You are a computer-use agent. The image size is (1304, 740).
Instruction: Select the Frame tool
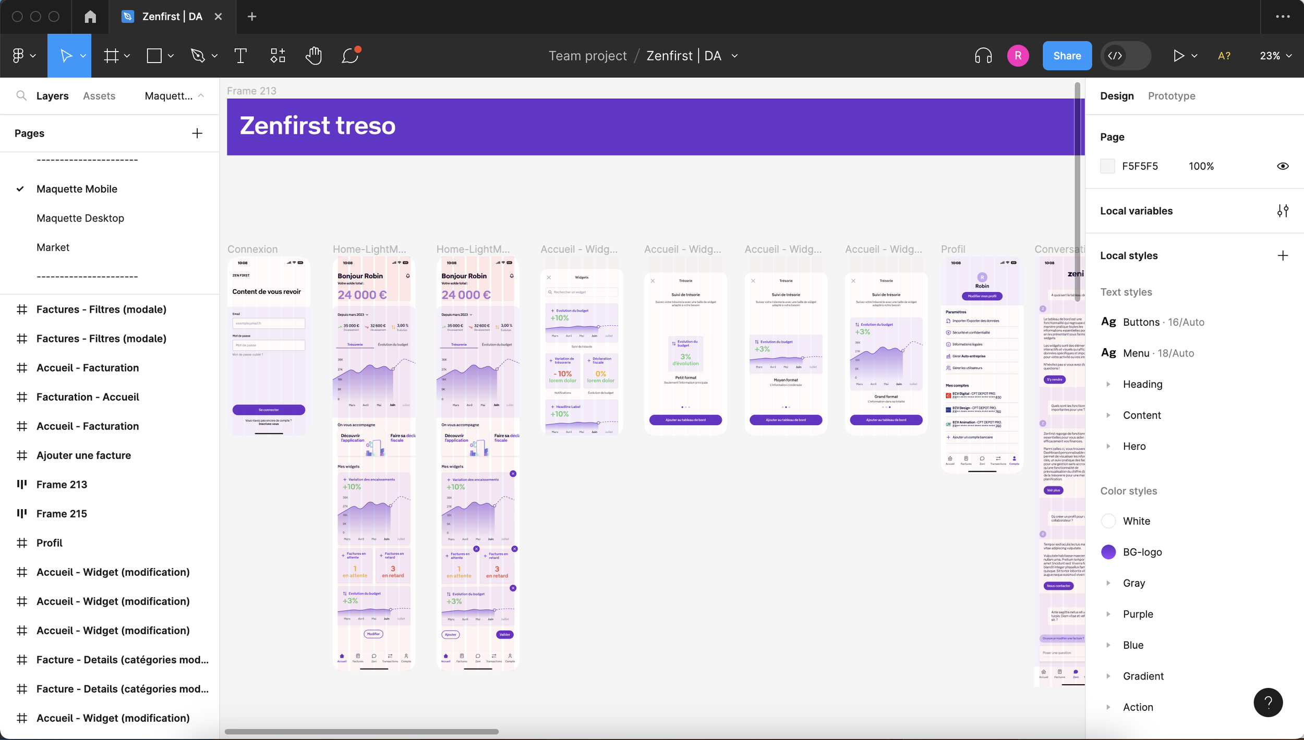111,56
